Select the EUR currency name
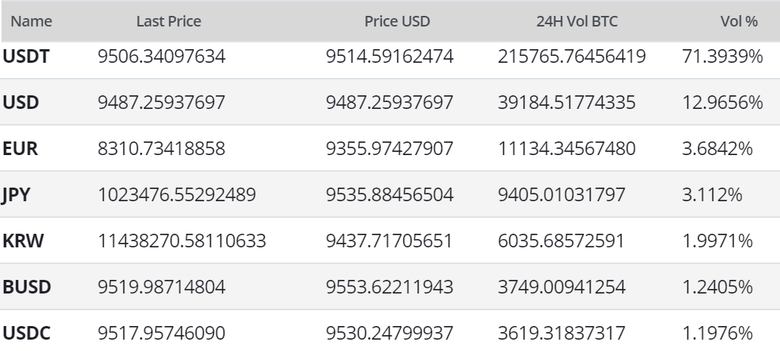Viewport: 780px width, 351px height. pos(20,148)
